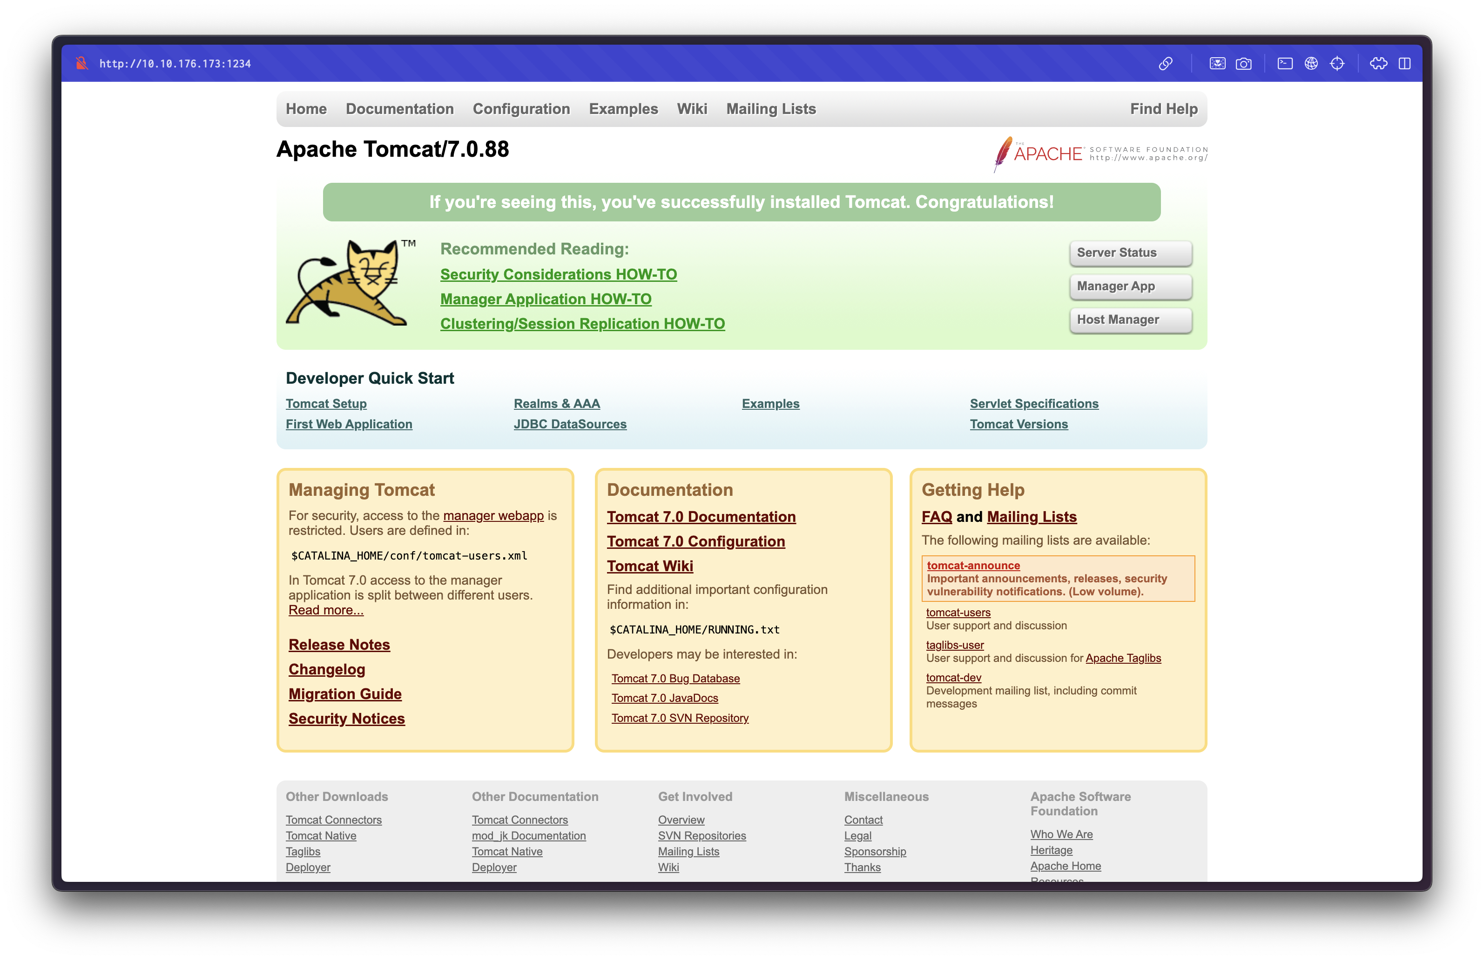Click Taglibs under Other Downloads
Viewport: 1484px width, 960px height.
coord(303,852)
